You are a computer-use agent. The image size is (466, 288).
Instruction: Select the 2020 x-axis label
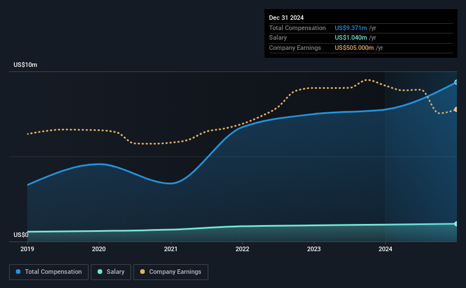(x=99, y=249)
